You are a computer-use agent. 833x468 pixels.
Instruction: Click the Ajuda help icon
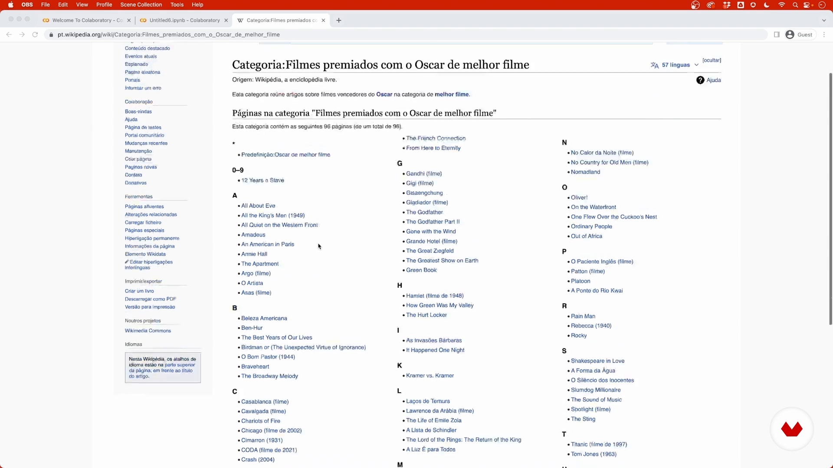(700, 80)
